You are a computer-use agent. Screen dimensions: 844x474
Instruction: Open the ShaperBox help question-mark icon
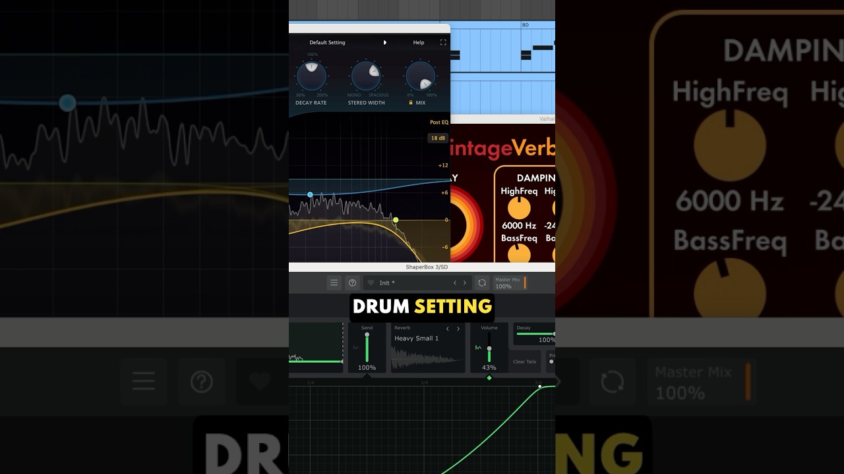click(x=353, y=283)
